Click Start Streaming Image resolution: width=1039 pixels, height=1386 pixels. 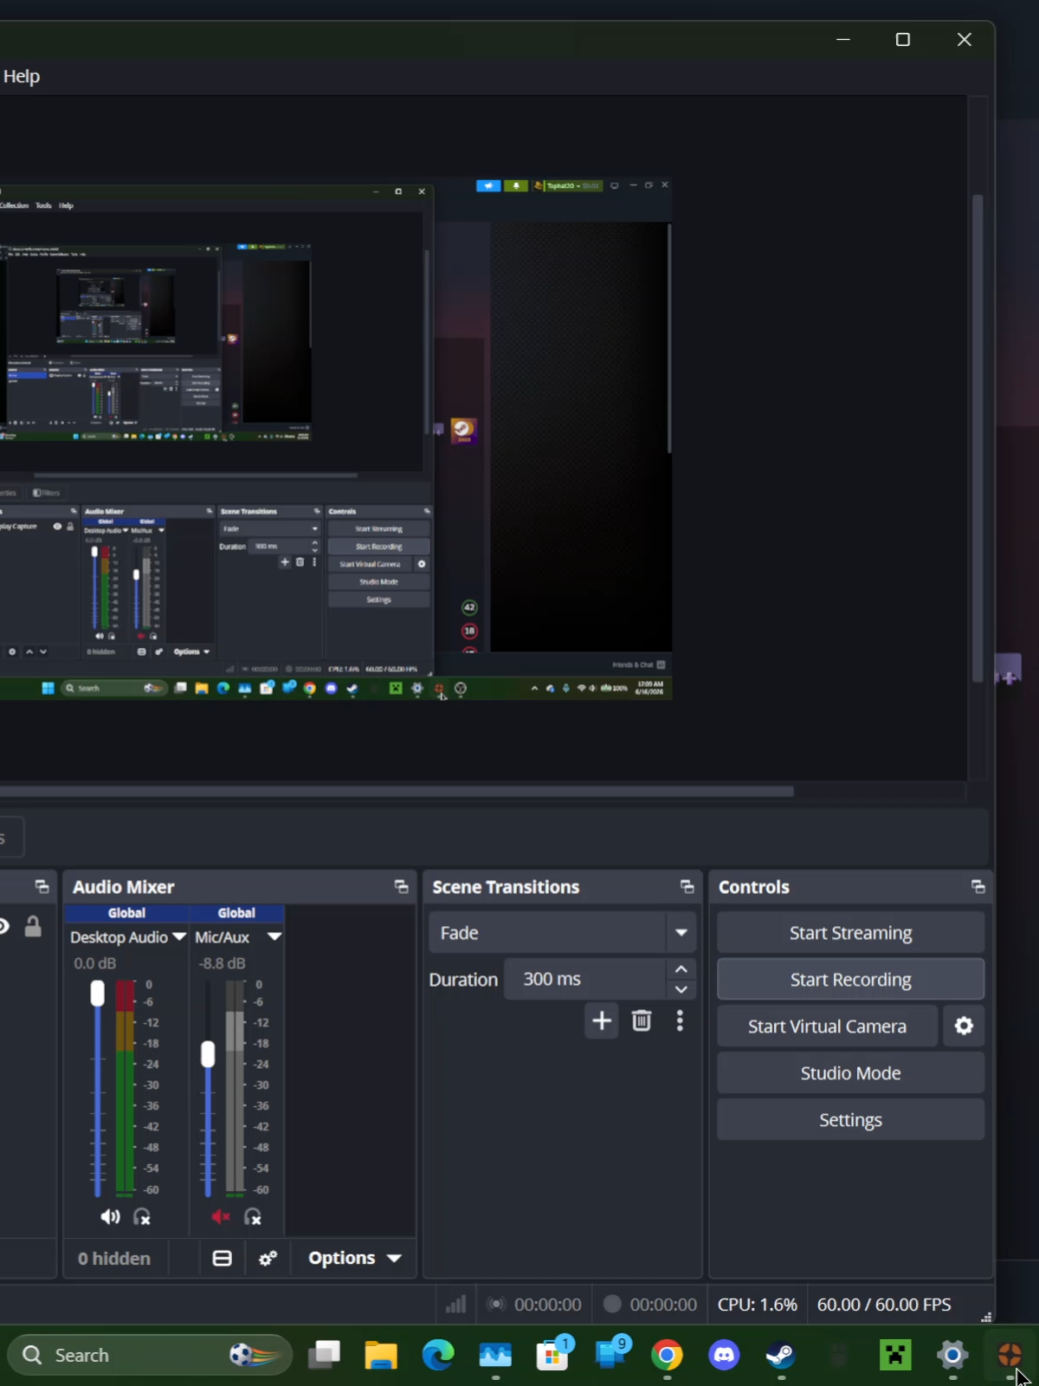tap(850, 933)
